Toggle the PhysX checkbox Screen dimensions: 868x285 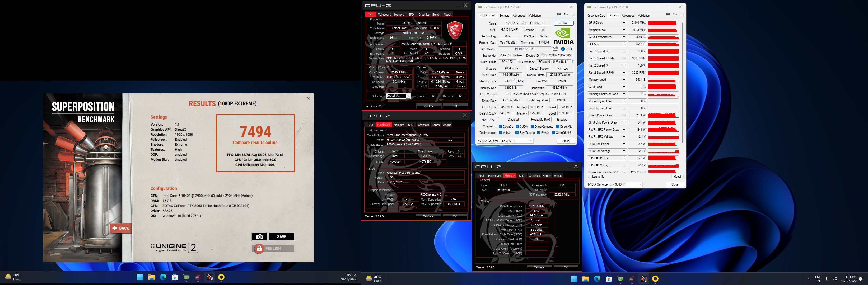(539, 133)
